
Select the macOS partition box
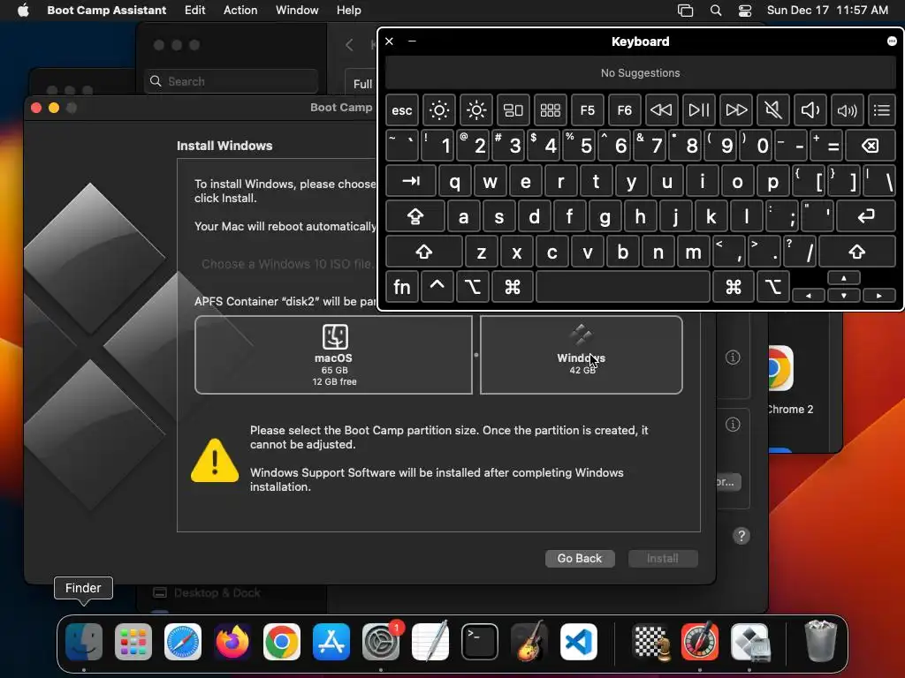pos(333,355)
